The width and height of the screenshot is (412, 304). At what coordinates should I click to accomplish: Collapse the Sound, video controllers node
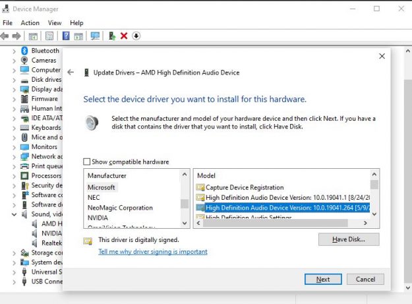(15, 214)
